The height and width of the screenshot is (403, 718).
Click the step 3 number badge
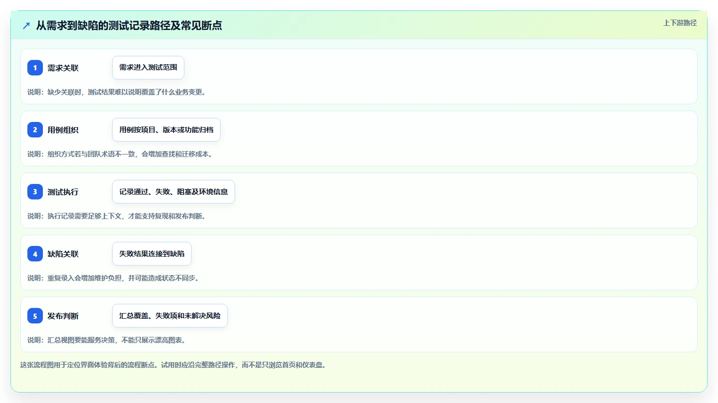click(35, 192)
